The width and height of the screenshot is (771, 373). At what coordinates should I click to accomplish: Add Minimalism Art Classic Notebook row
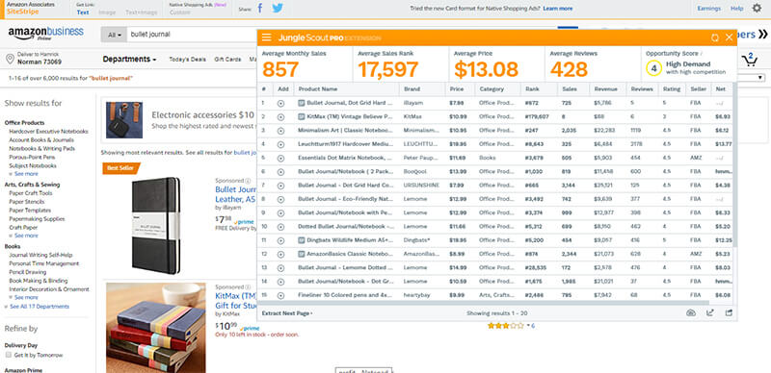coord(280,131)
